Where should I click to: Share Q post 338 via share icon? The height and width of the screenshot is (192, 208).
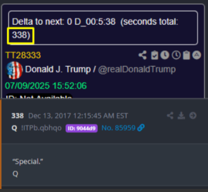170,116
